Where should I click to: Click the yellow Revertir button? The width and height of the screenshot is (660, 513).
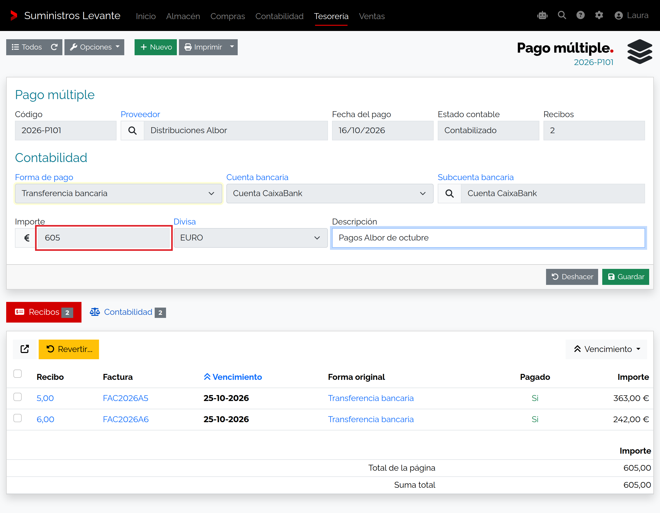point(69,349)
